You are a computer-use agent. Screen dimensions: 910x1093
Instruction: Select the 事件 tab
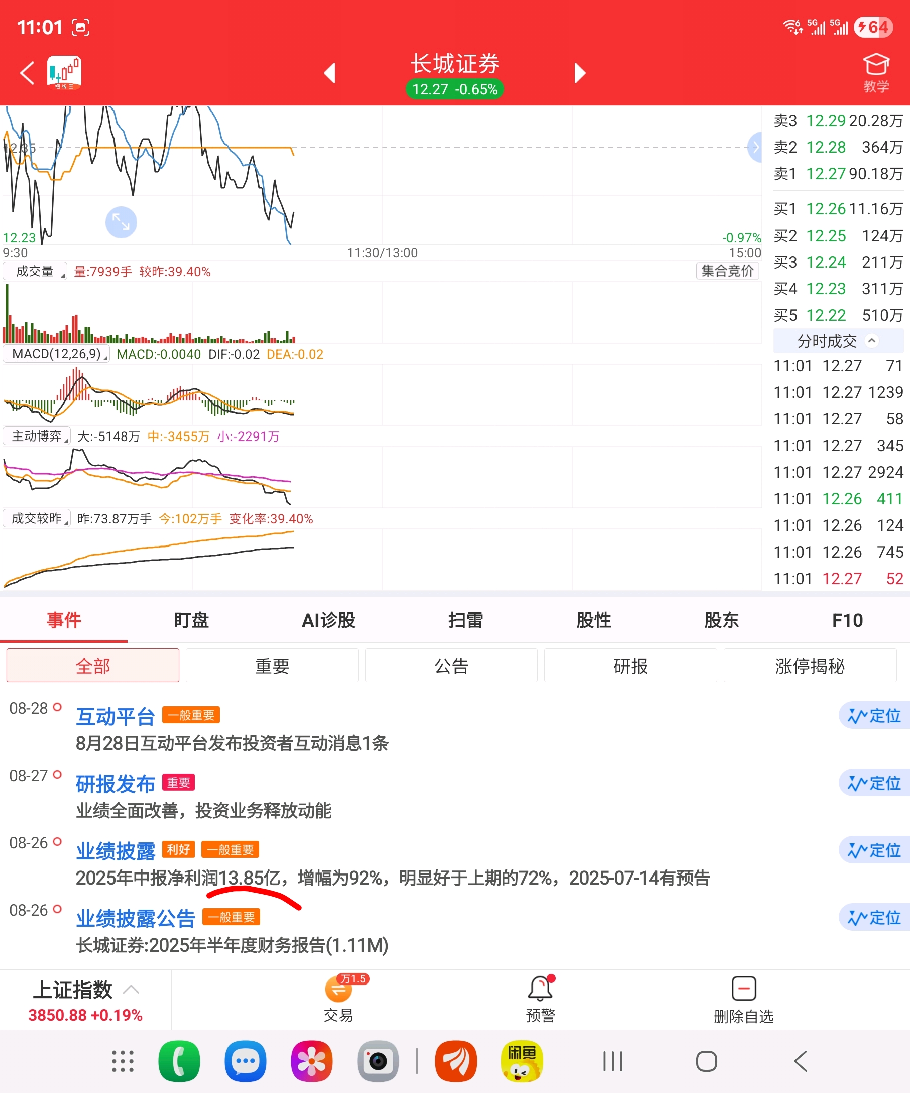point(63,620)
